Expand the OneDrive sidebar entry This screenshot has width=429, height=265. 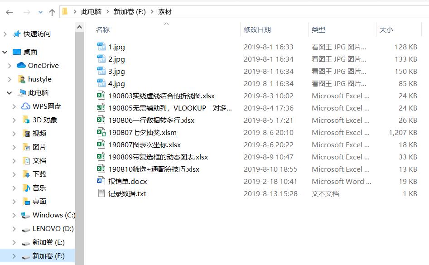(10, 65)
